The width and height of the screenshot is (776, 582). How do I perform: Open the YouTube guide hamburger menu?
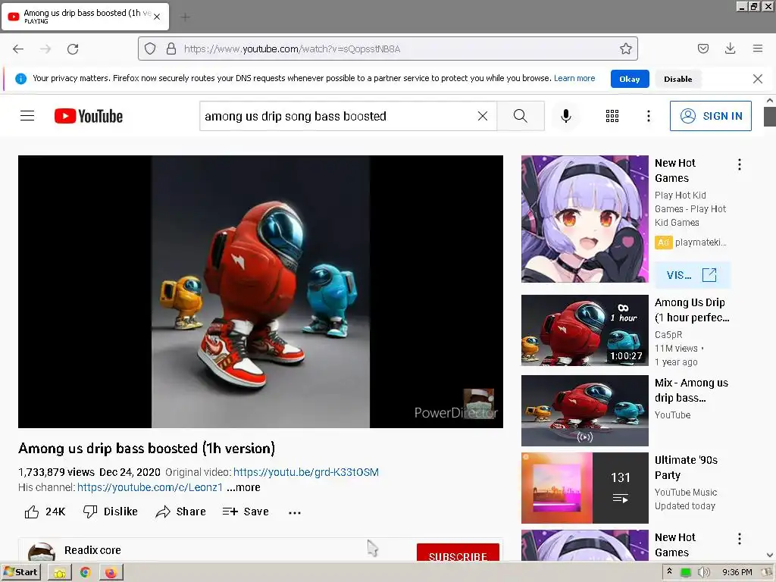(x=27, y=116)
